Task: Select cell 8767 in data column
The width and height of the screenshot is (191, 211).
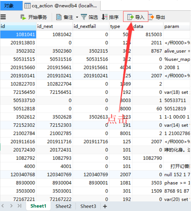Action: (148, 51)
